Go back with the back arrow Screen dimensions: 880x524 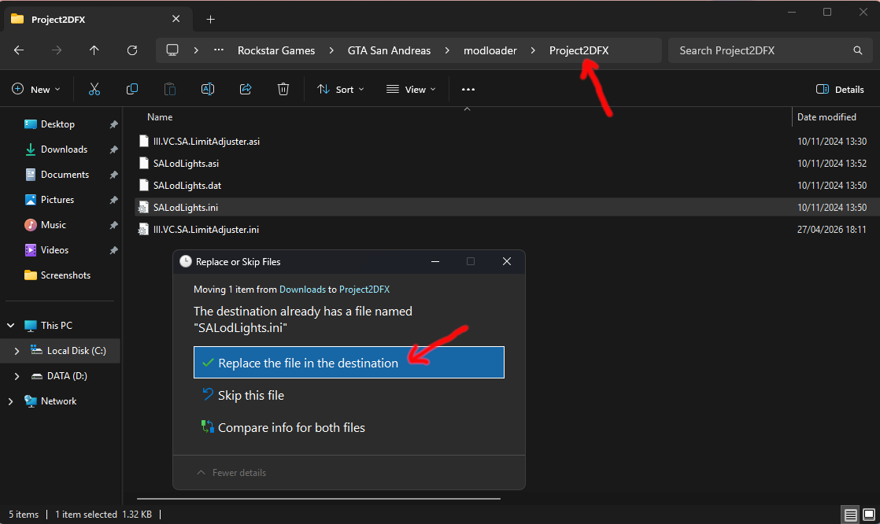click(19, 50)
